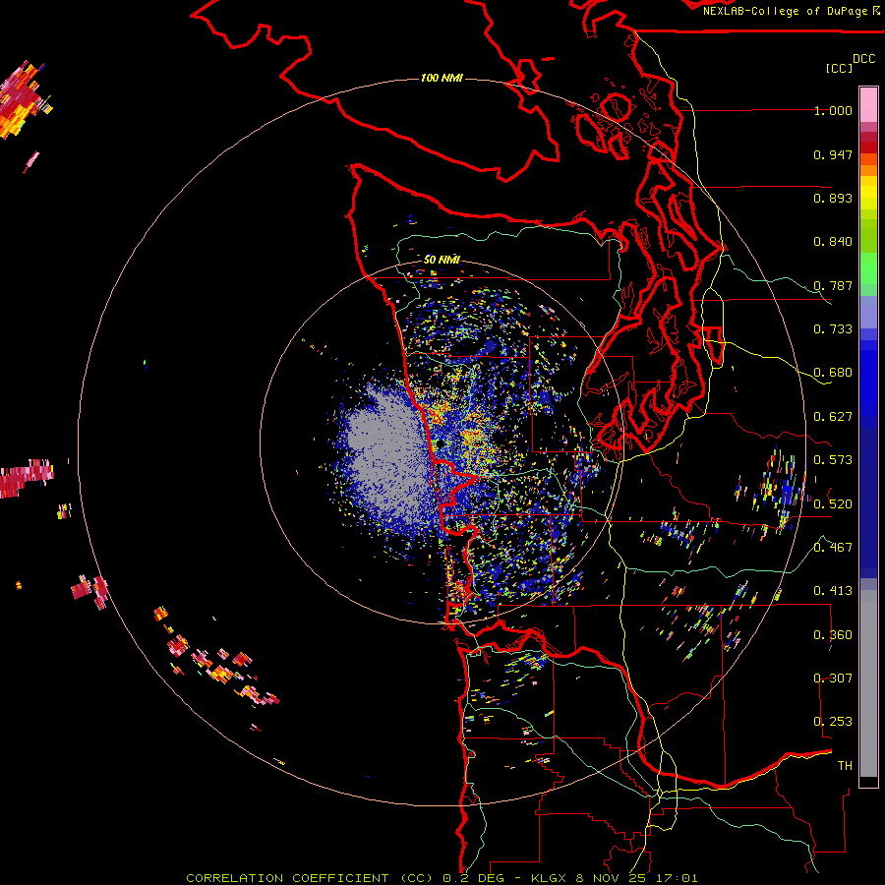Click the 50 NMI range ring label
The image size is (885, 885).
click(x=442, y=260)
